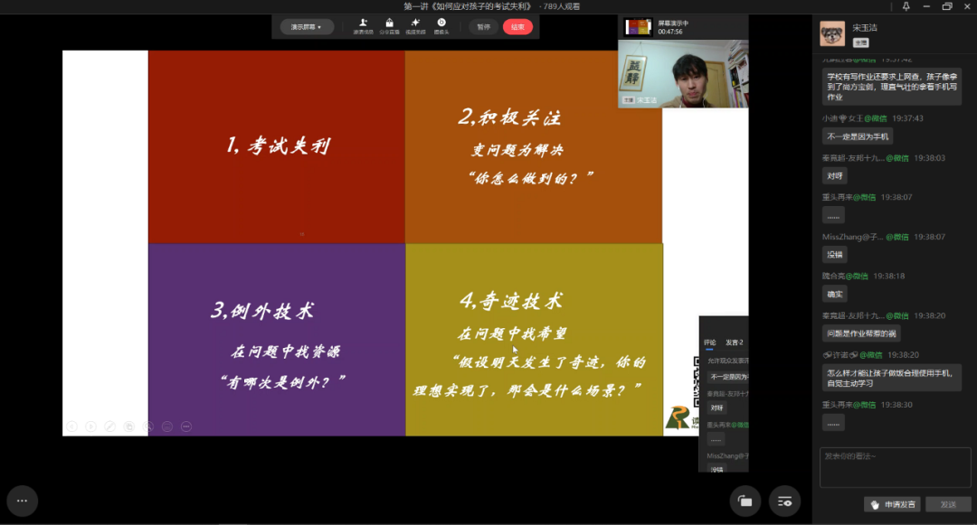Click the slide pen annotation icon
Image resolution: width=977 pixels, height=525 pixels.
109,426
